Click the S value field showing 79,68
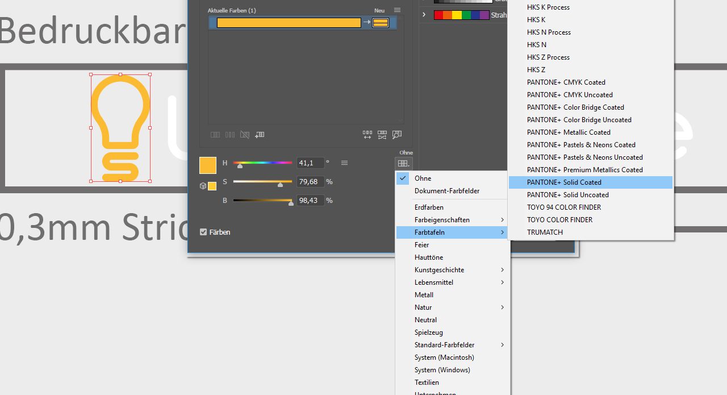The image size is (727, 395). point(310,182)
